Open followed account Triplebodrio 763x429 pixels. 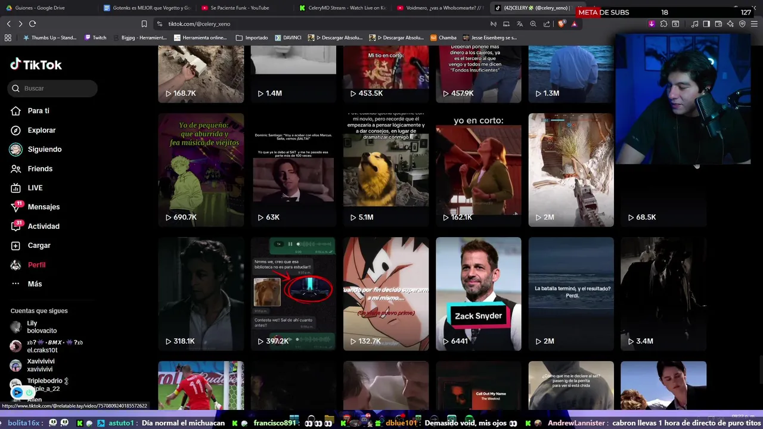click(x=39, y=384)
